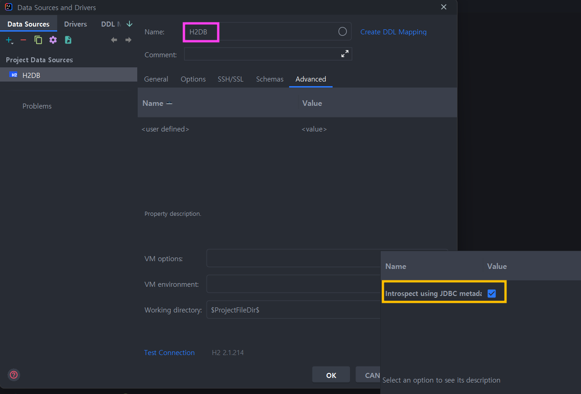Screen dimensions: 581x394
Task: Navigate back with left arrow
Action: click(x=114, y=40)
